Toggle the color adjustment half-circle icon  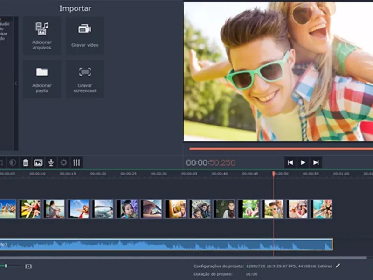[13, 162]
